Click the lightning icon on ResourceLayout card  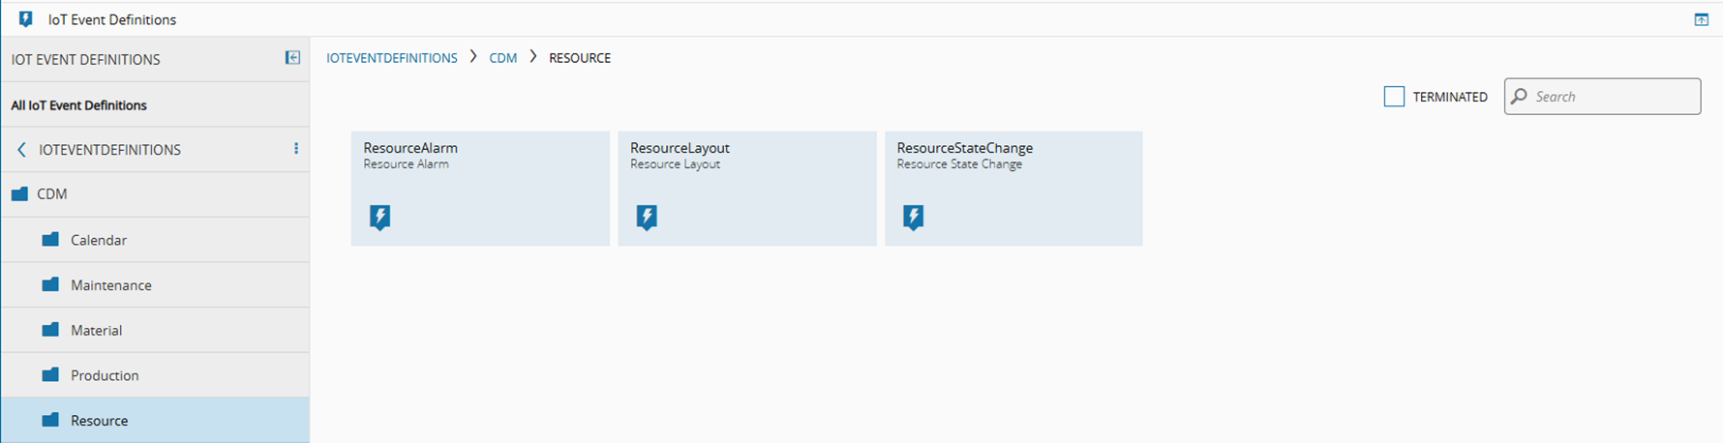(647, 217)
